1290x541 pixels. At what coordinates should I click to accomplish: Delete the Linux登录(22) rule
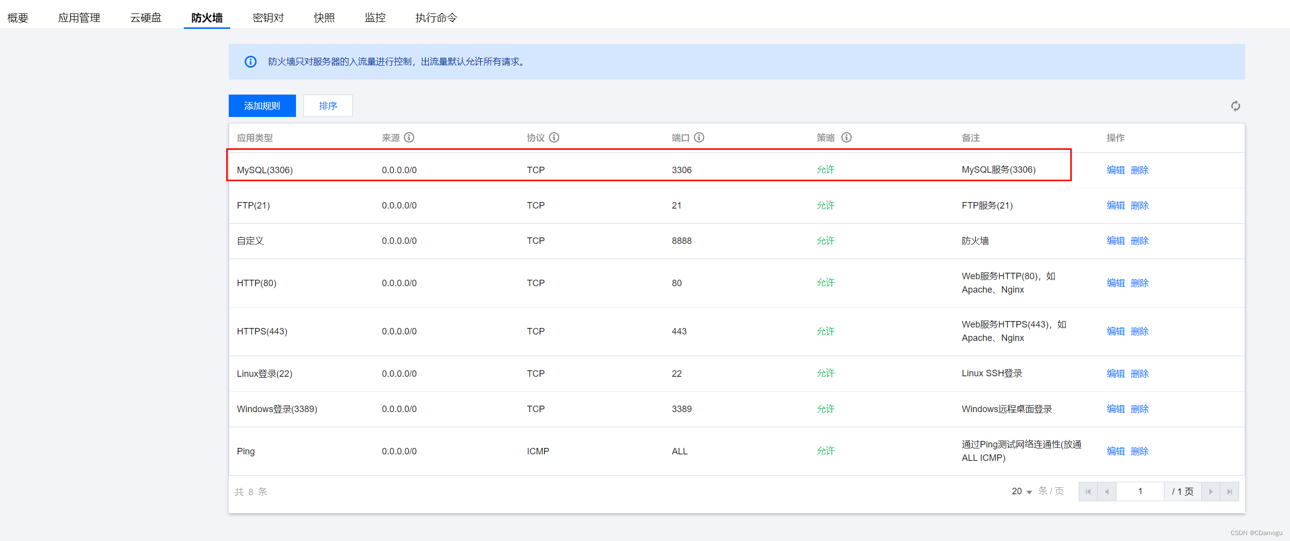coord(1139,373)
